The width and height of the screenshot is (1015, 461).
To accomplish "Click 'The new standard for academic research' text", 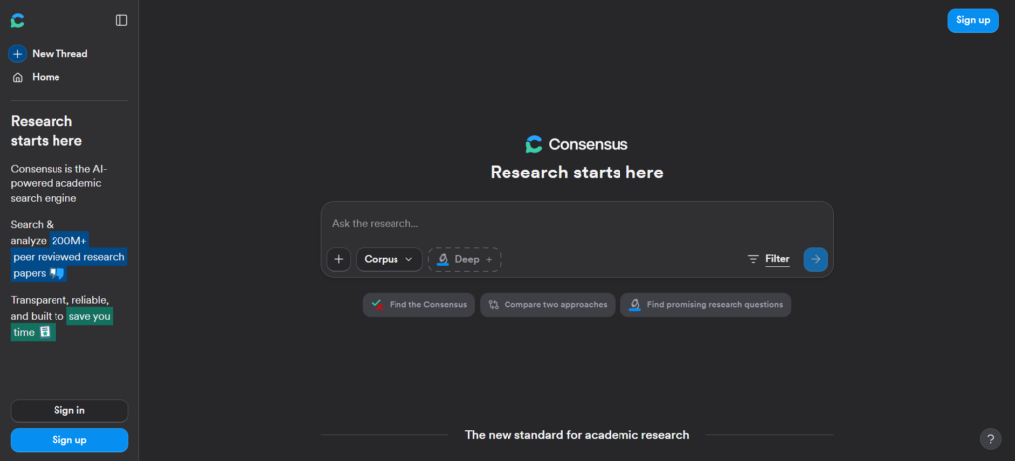I will pyautogui.click(x=577, y=435).
